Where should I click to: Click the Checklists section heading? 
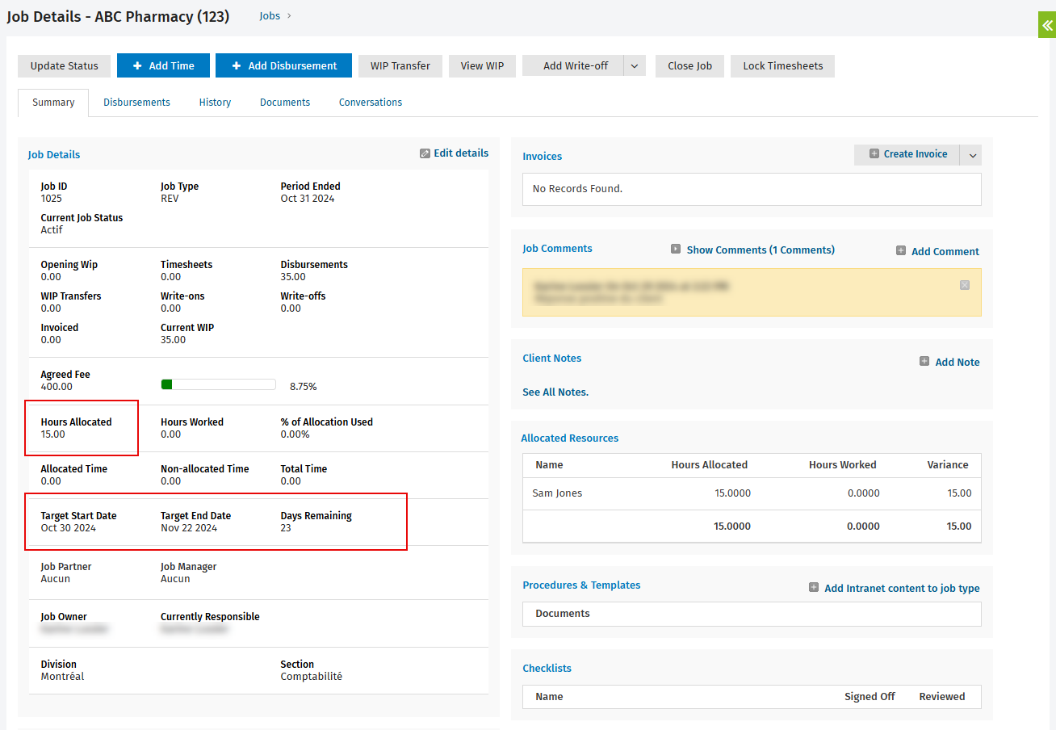(x=547, y=669)
